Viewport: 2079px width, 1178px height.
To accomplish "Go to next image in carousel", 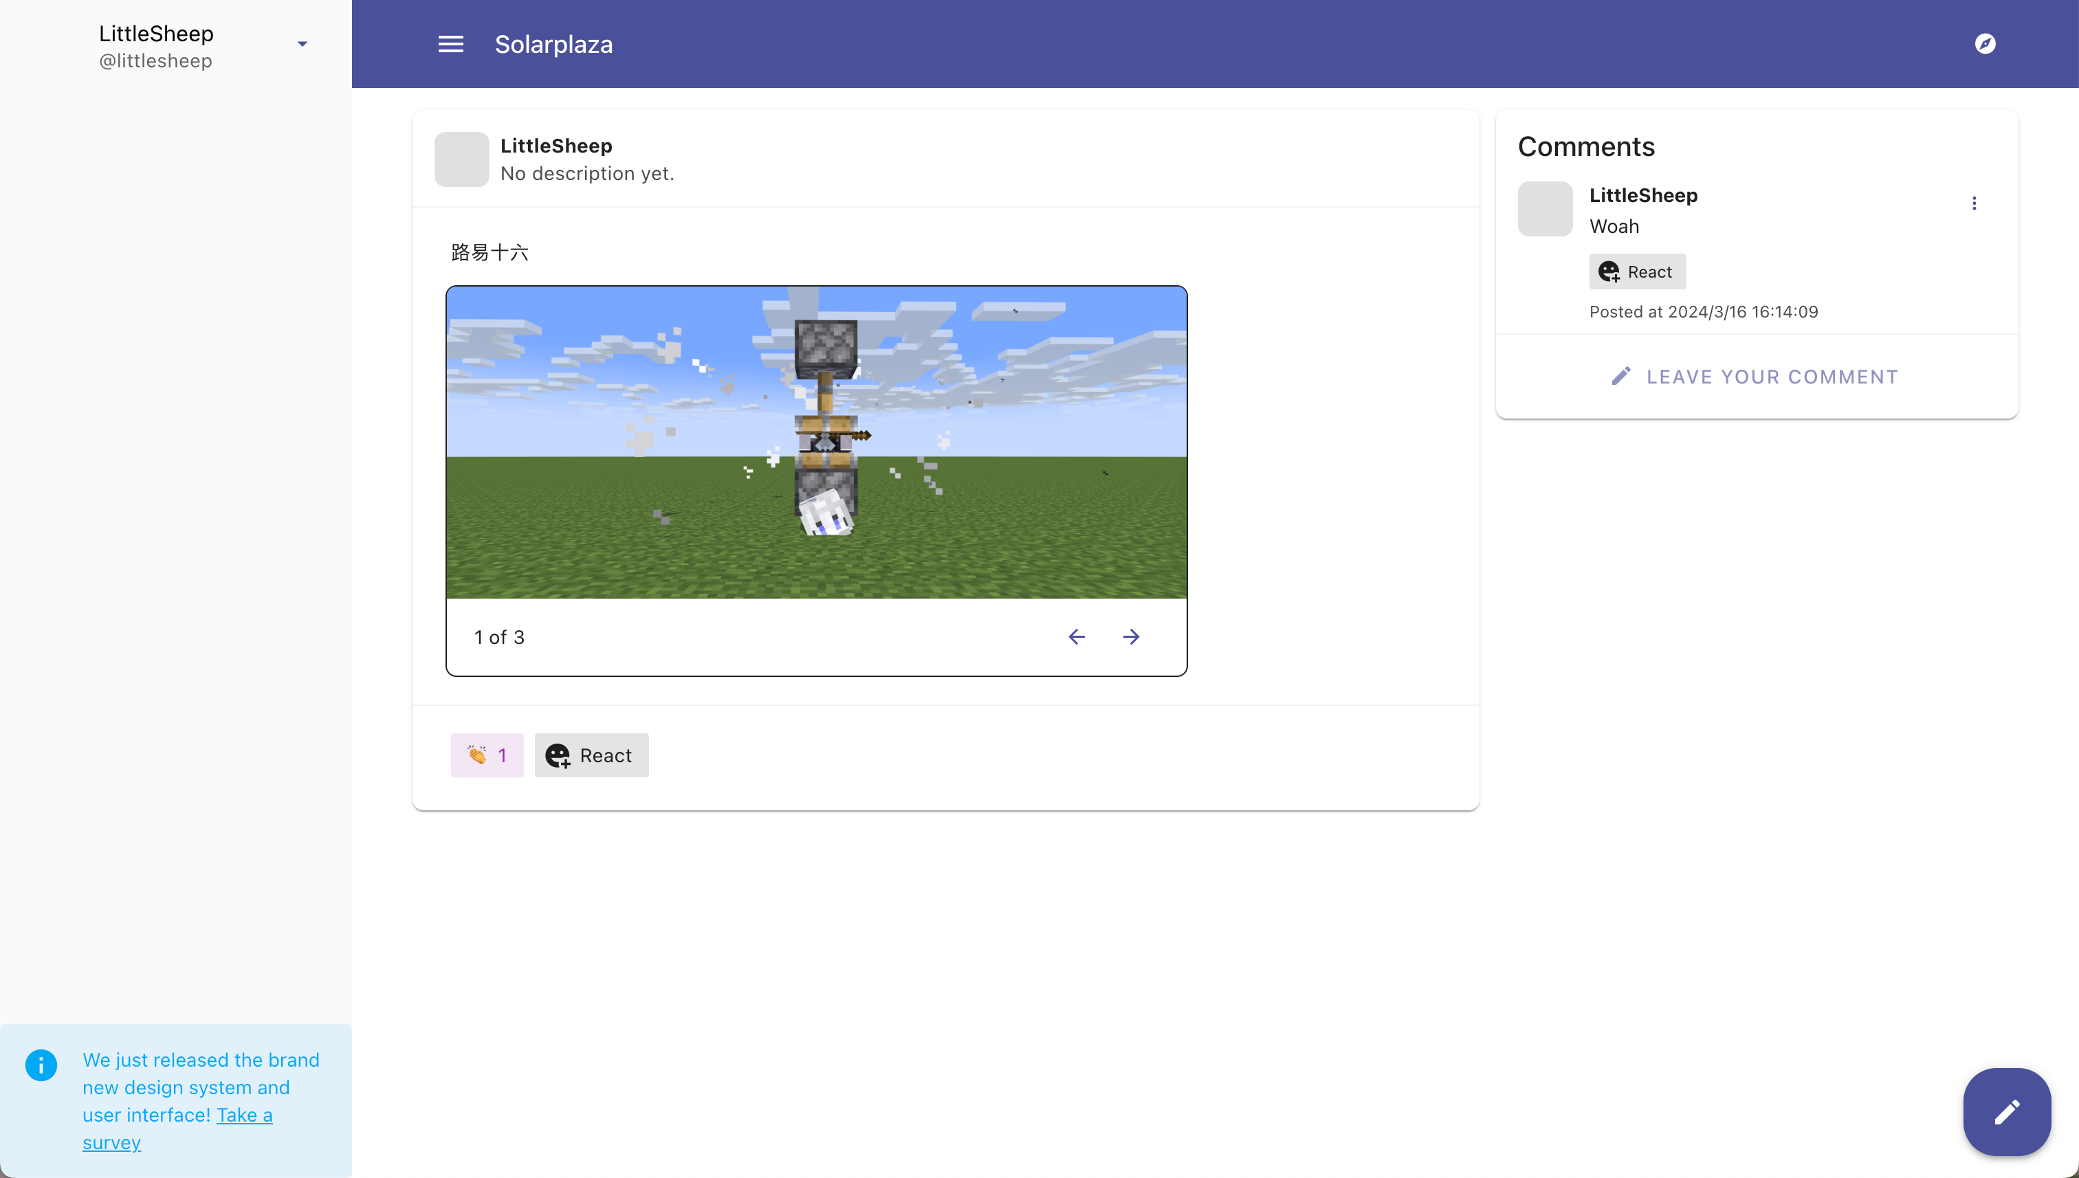I will click(1130, 636).
